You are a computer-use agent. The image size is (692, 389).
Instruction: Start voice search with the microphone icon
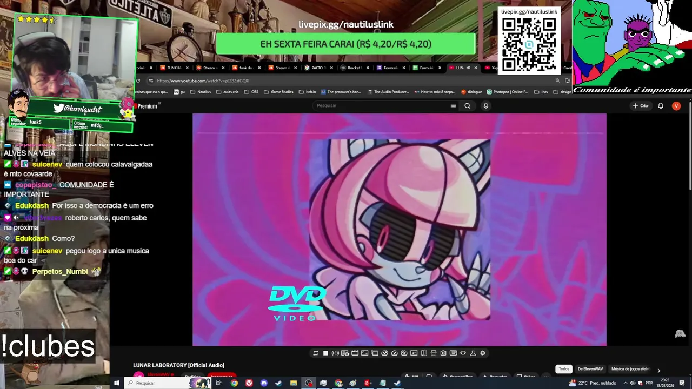(x=485, y=106)
